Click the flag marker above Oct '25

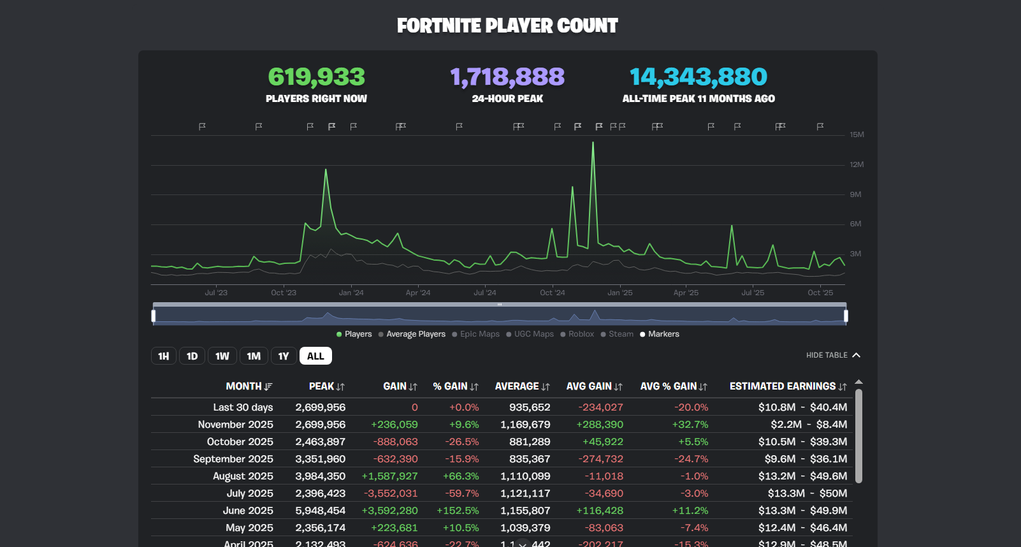pyautogui.click(x=820, y=127)
